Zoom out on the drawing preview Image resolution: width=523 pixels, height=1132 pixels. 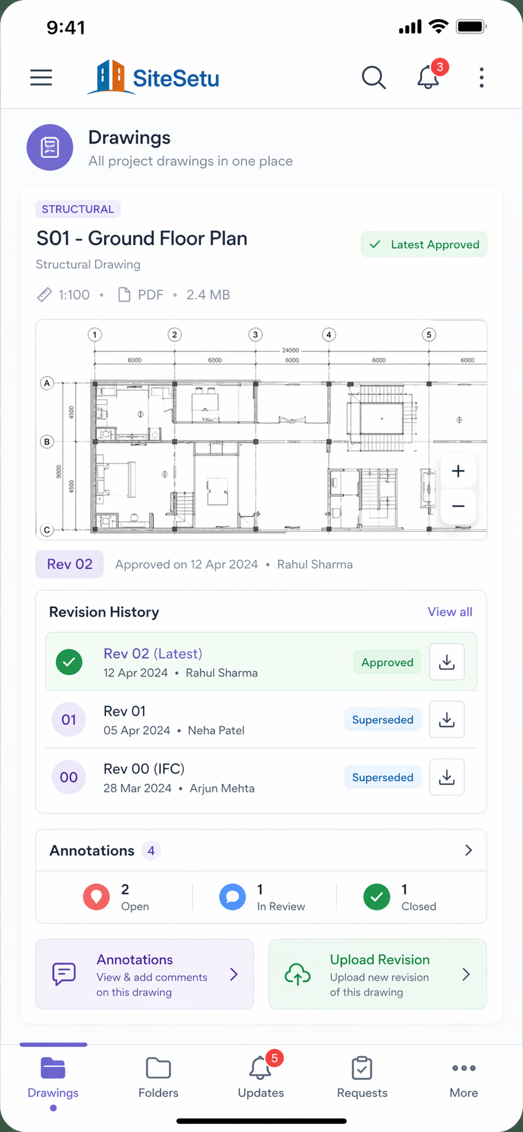point(458,506)
